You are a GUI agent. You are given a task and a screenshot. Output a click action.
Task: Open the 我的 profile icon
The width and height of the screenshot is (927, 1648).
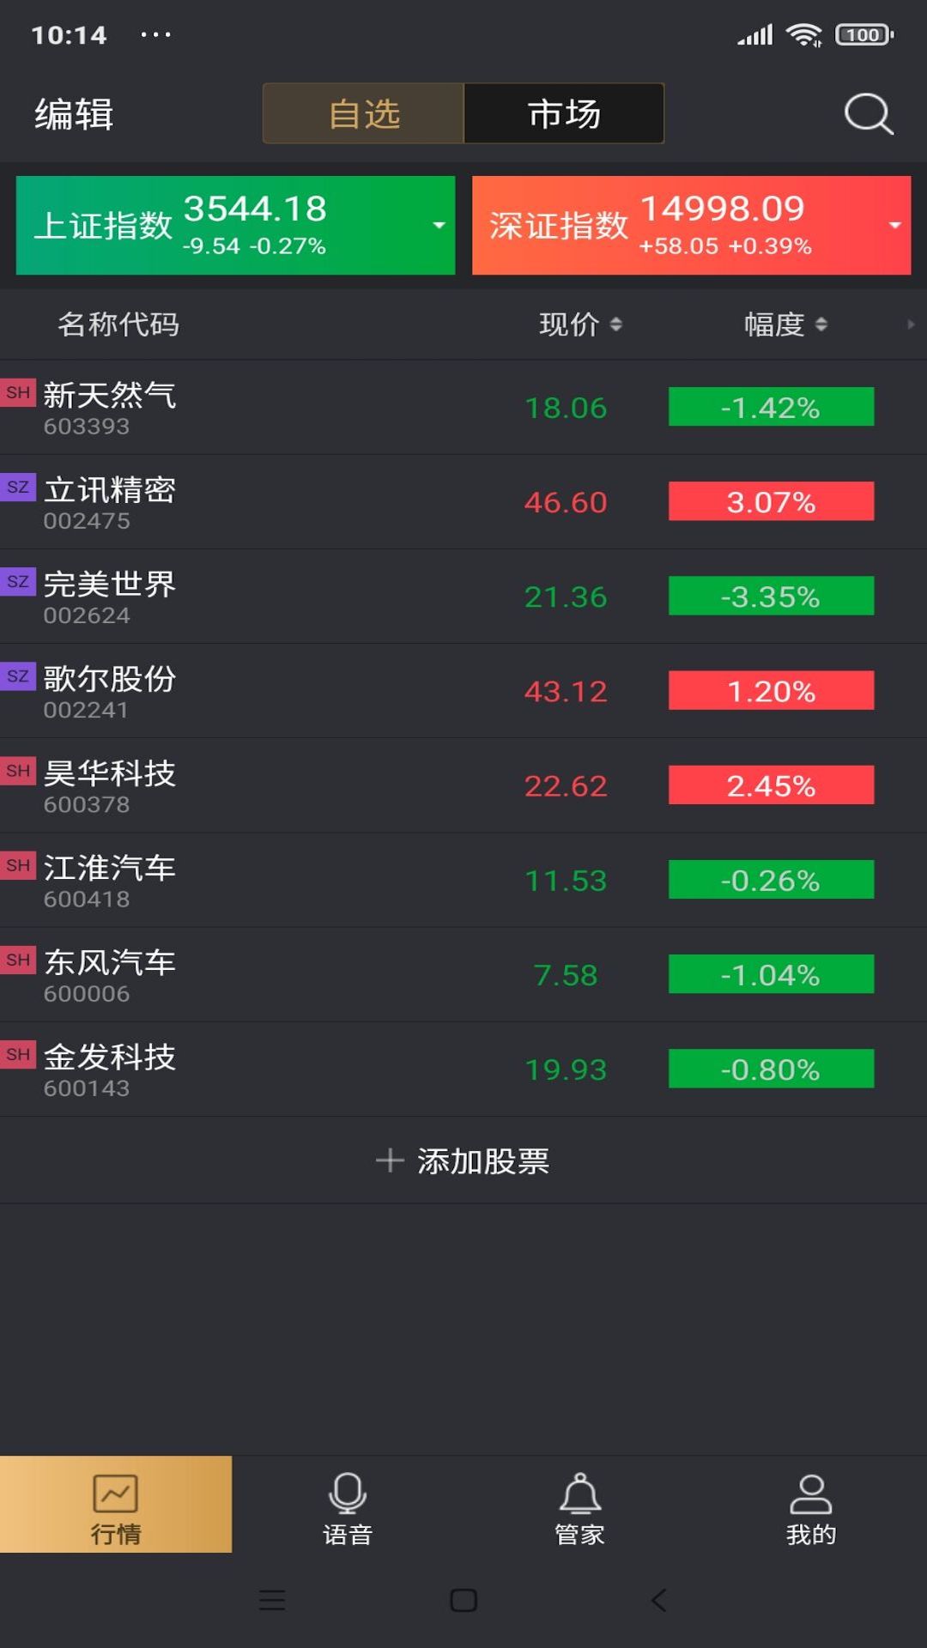811,1494
